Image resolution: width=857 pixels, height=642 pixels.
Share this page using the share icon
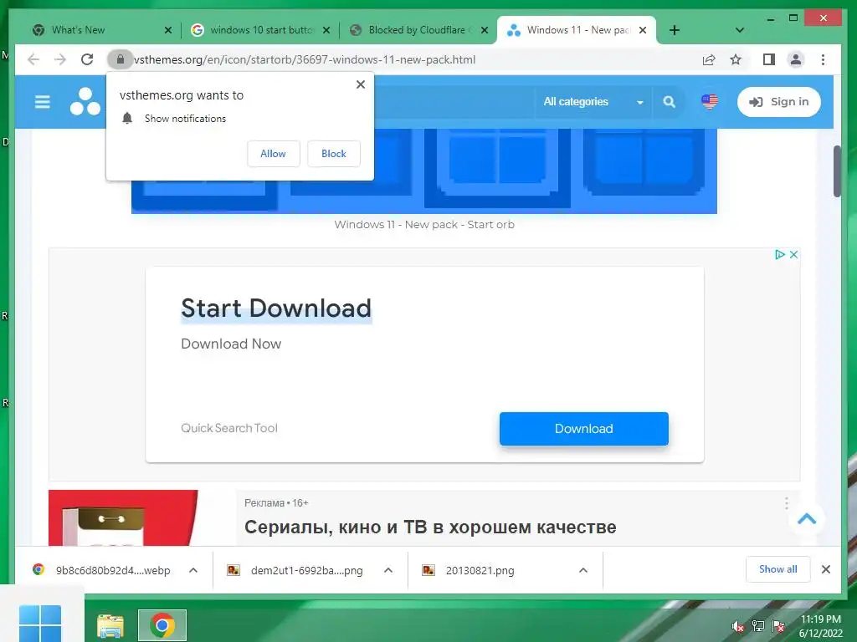pos(709,59)
